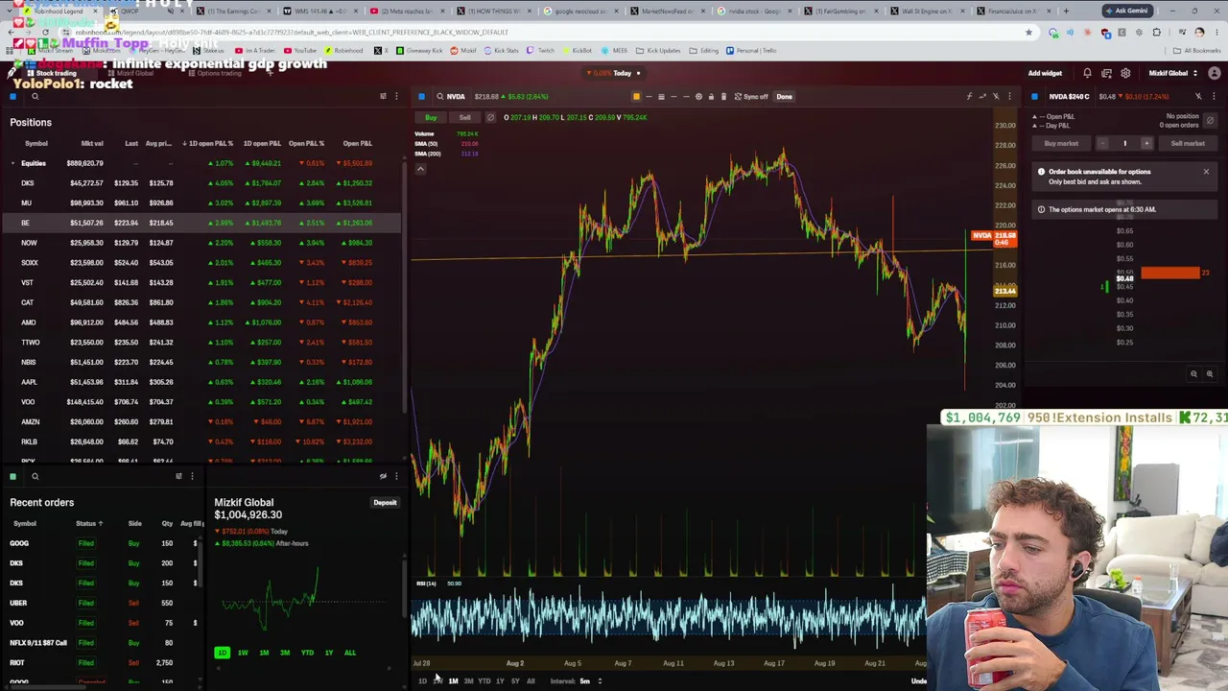Click the drawing icon in options panel header
The width and height of the screenshot is (1228, 691).
click(1198, 96)
